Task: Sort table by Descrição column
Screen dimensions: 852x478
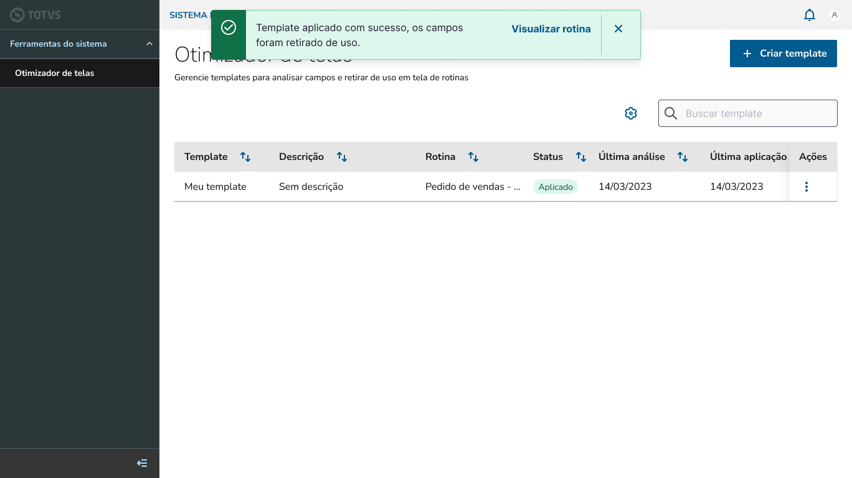Action: (342, 157)
